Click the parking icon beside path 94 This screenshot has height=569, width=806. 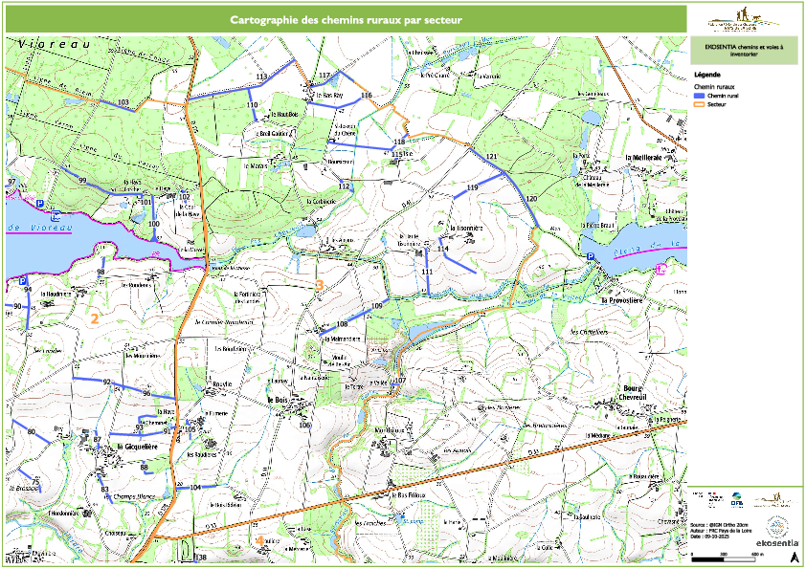pos(21,281)
